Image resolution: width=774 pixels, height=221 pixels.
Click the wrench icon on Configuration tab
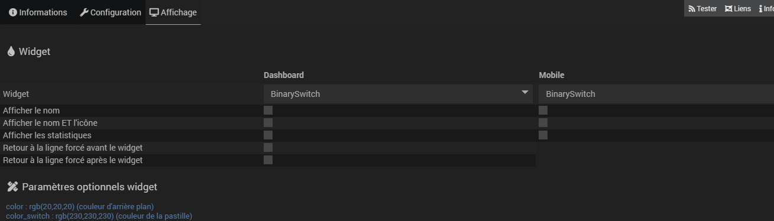point(84,12)
